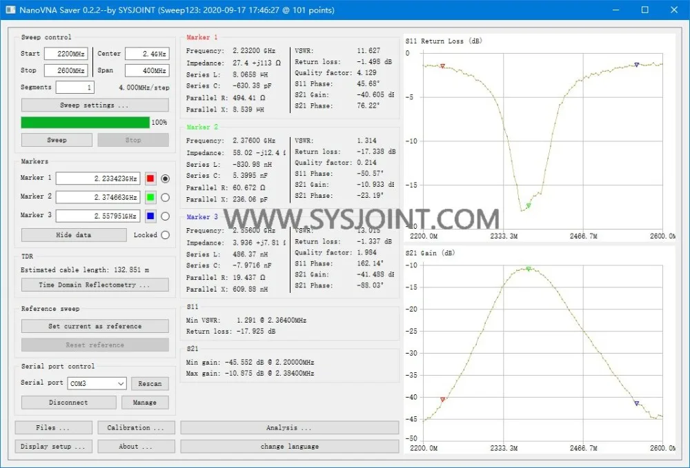Click the Hide data button
Screen dimensions: 690x468
[x=74, y=235]
